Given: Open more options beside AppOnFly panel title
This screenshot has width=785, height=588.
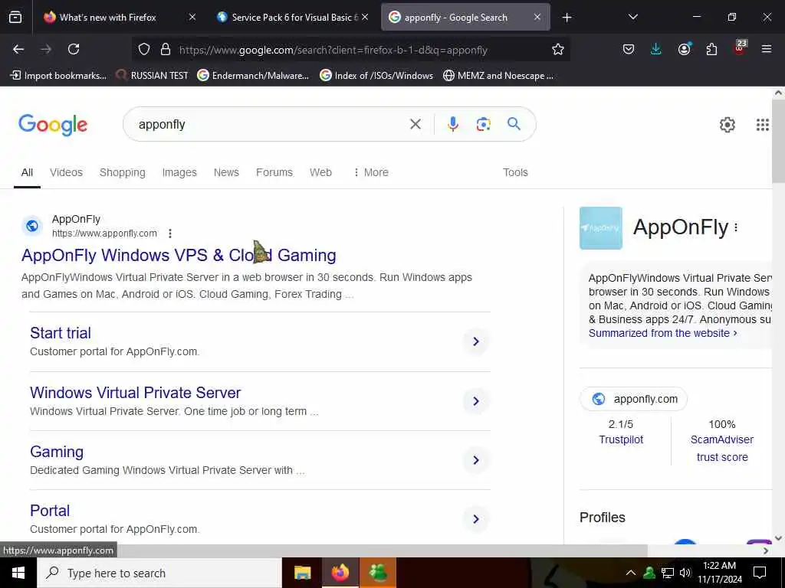Looking at the screenshot, I should (x=735, y=227).
